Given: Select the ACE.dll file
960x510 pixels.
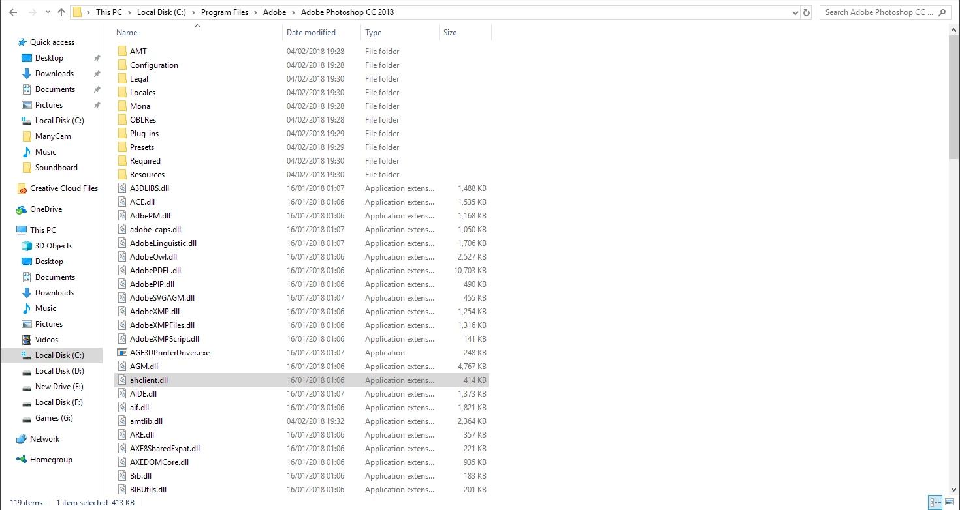Looking at the screenshot, I should (x=142, y=202).
